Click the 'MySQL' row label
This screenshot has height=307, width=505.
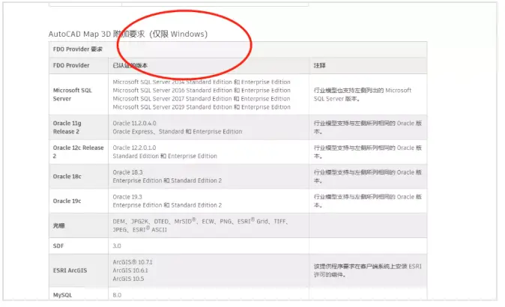point(62,295)
